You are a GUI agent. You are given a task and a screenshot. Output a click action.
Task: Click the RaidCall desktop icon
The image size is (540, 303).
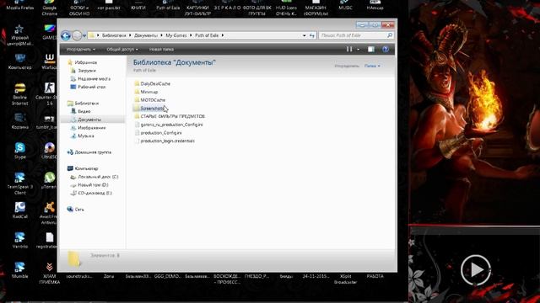(x=20, y=210)
